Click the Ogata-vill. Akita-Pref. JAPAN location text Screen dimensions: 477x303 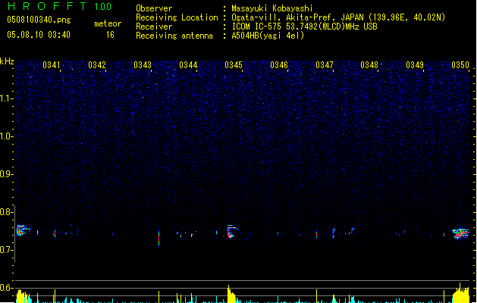click(x=338, y=17)
